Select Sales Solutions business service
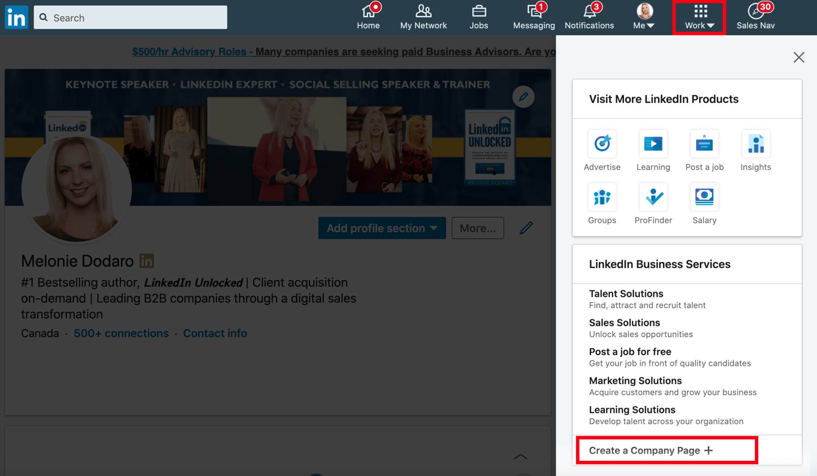817x476 pixels. coord(624,322)
